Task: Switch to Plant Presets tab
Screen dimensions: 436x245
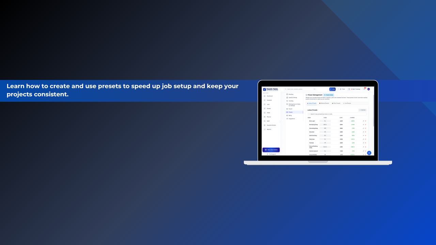Action: (336, 103)
